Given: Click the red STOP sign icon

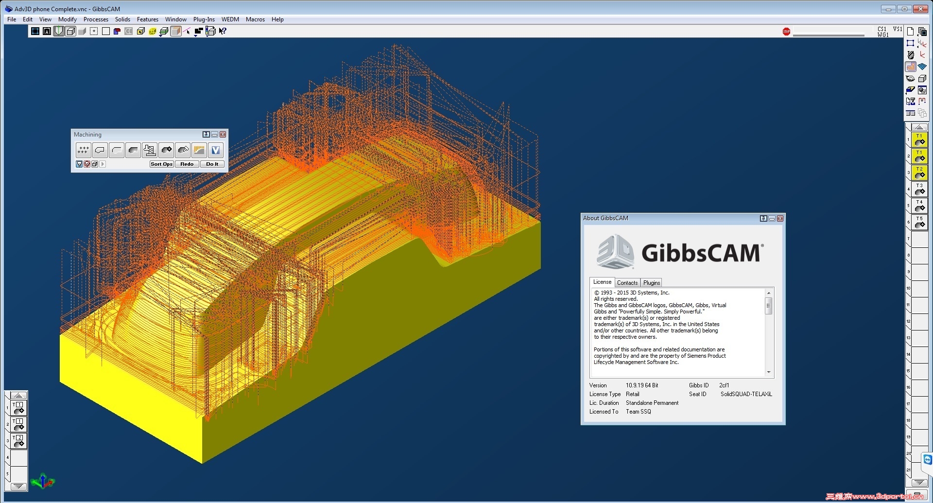Looking at the screenshot, I should pyautogui.click(x=786, y=32).
